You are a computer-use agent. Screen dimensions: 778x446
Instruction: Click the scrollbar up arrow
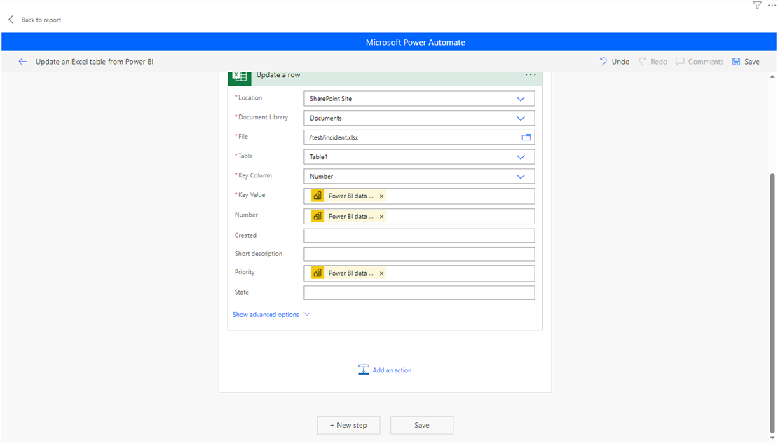[x=772, y=76]
